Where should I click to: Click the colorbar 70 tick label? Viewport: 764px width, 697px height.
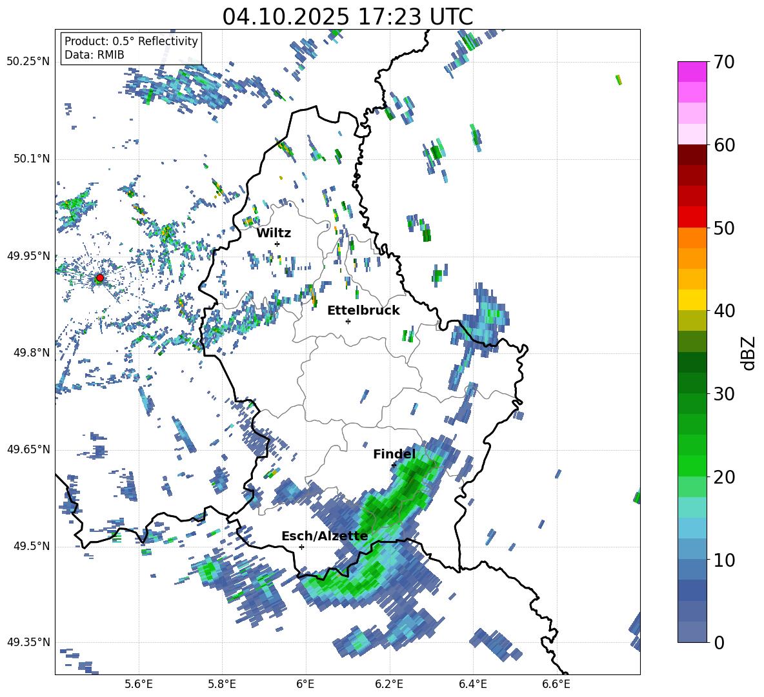click(723, 62)
